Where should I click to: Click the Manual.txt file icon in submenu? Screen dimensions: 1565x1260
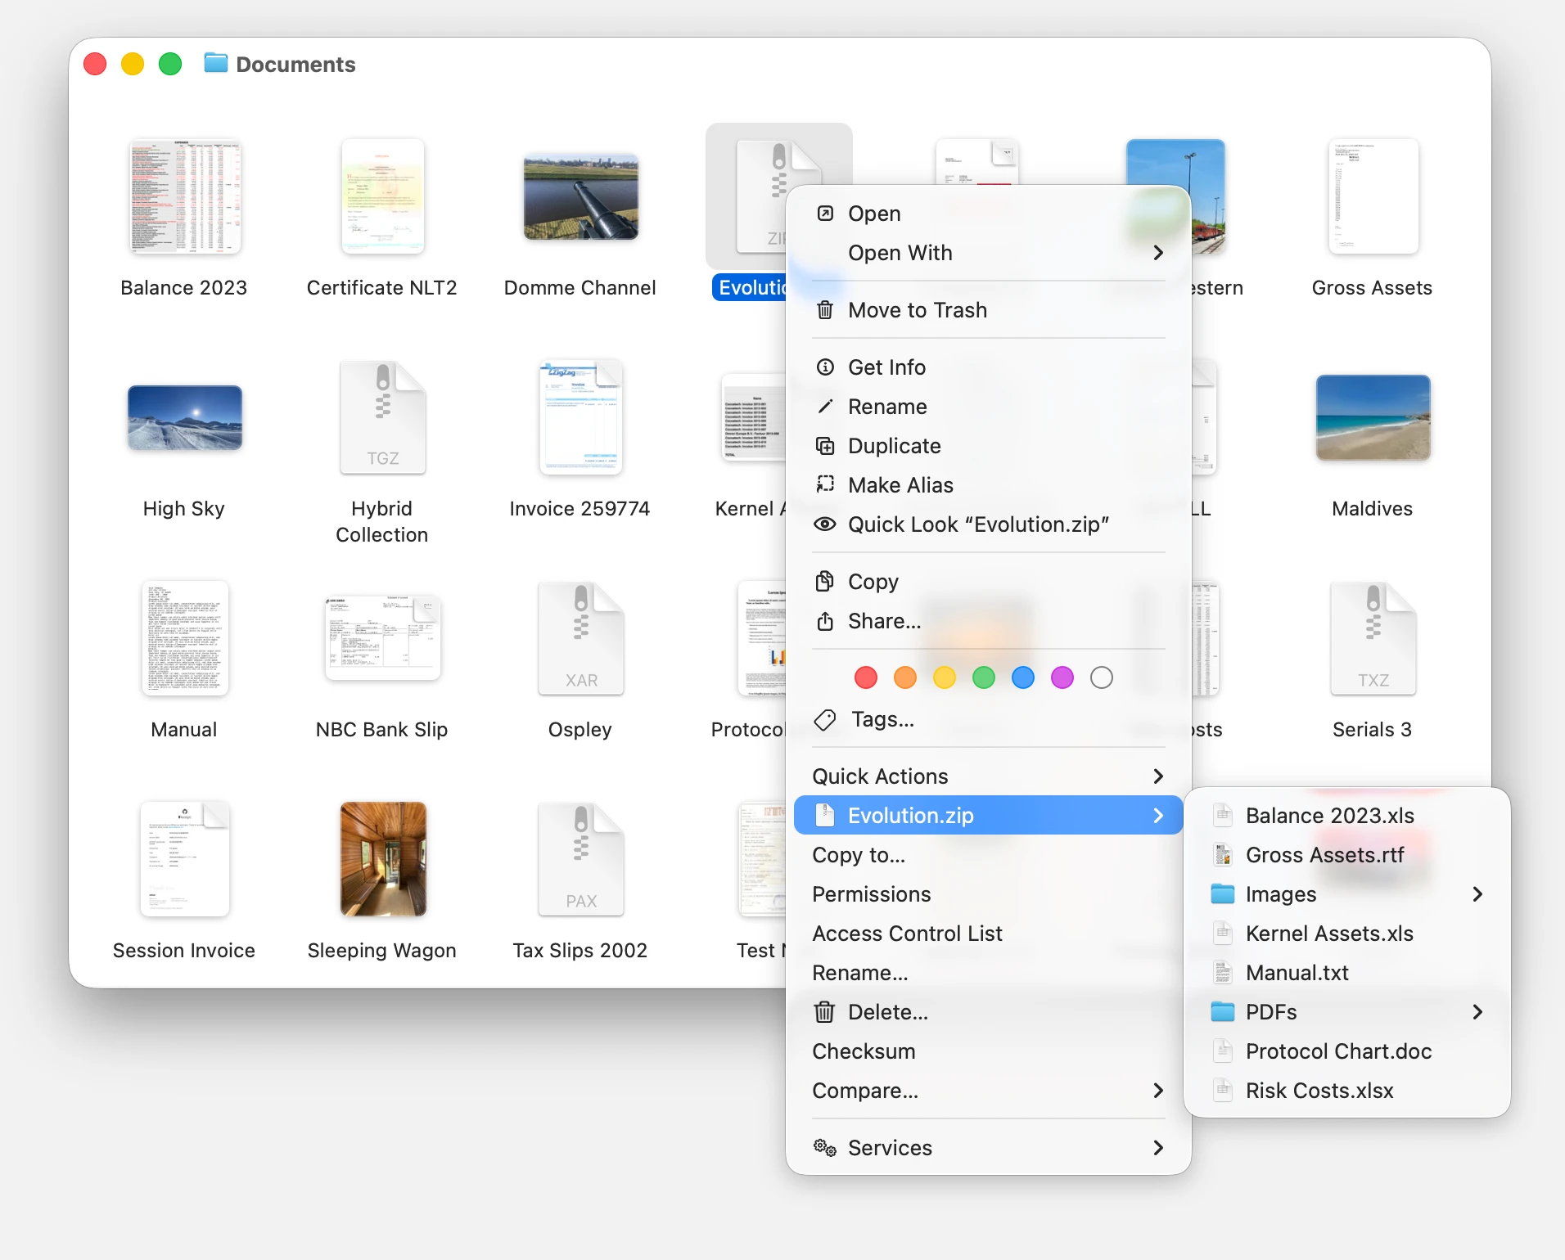[1223, 973]
